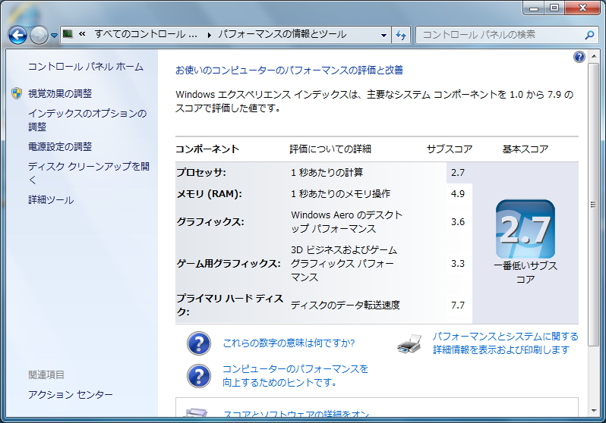Open the recent pages dropdown arrow

click(54, 36)
